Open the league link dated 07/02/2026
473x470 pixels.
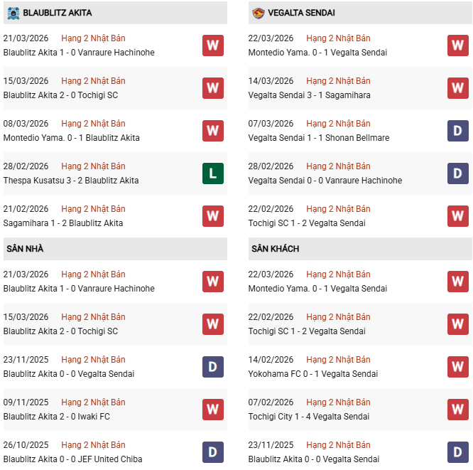point(338,402)
